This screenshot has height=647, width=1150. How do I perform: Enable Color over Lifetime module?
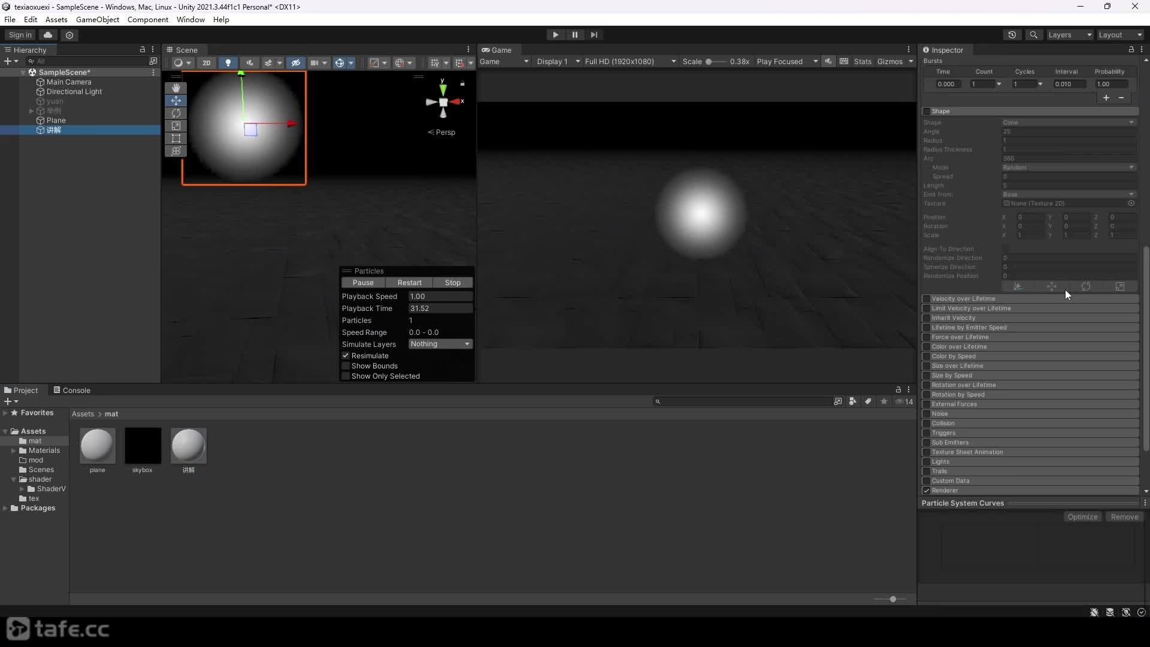pyautogui.click(x=927, y=347)
